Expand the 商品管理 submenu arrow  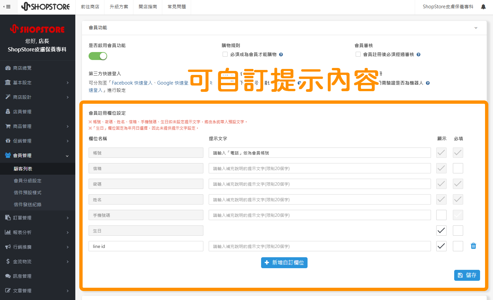68,126
